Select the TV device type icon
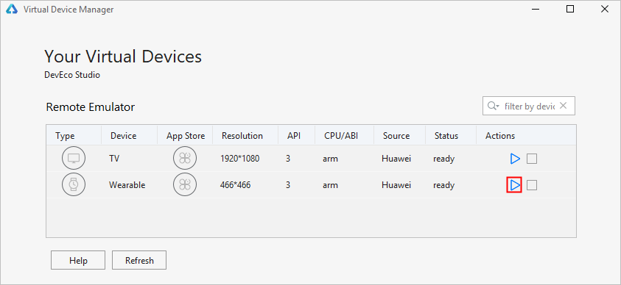This screenshot has width=621, height=285. [74, 159]
